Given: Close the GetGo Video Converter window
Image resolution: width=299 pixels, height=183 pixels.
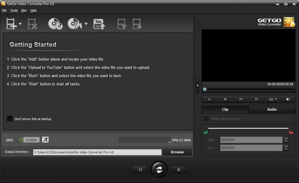Looking at the screenshot, I should pyautogui.click(x=294, y=4).
